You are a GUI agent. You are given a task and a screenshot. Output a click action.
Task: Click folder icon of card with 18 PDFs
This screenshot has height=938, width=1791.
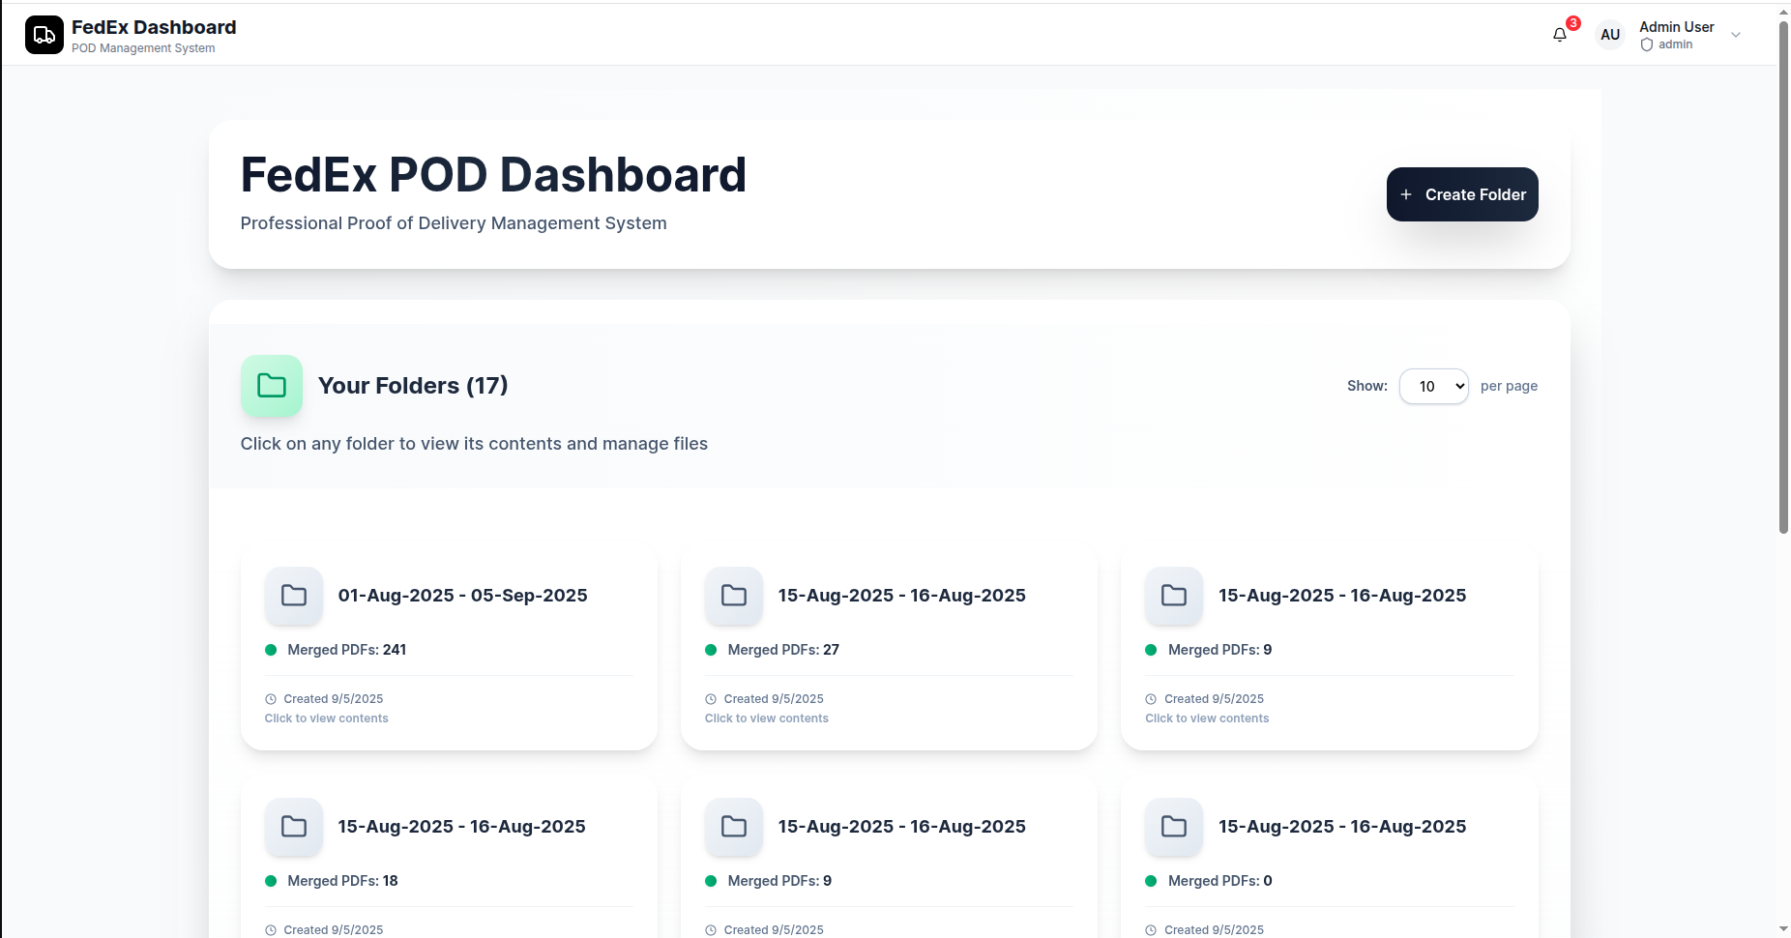[x=294, y=827]
